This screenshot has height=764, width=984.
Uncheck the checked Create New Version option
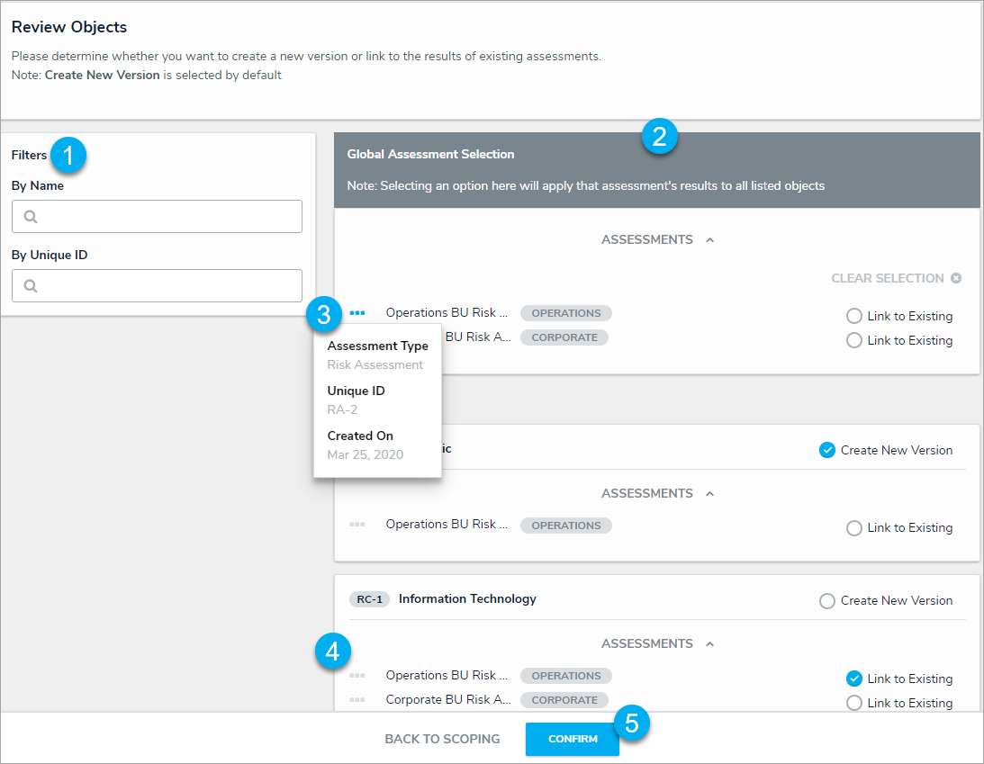click(827, 450)
